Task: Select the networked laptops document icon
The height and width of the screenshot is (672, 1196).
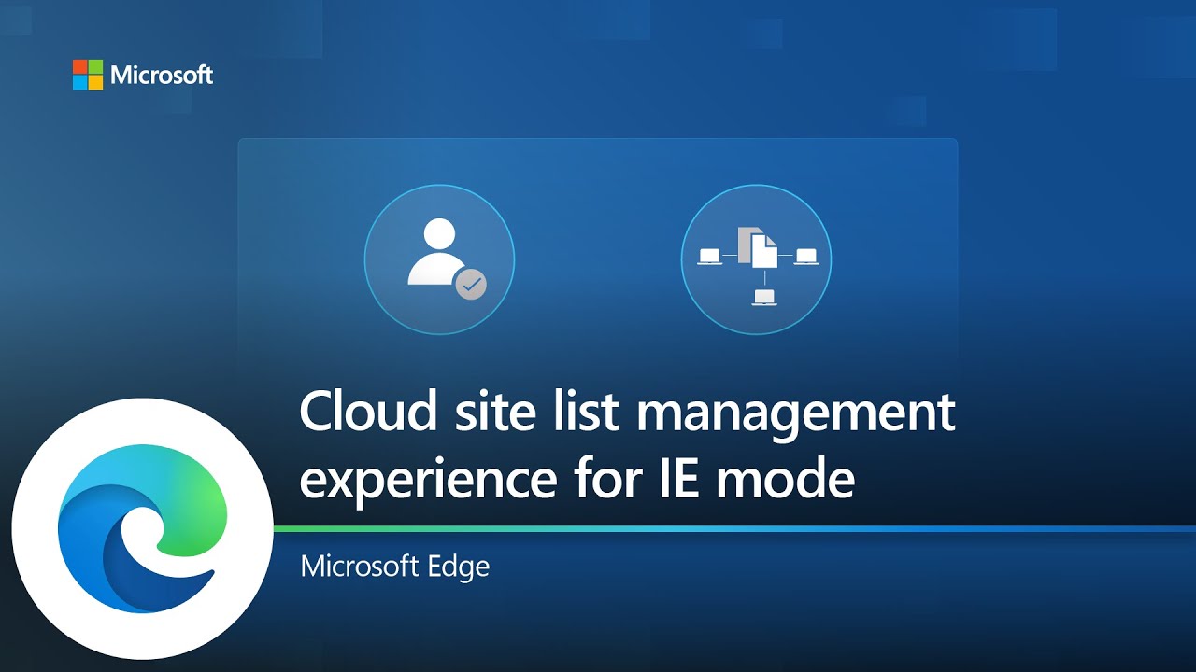Action: tap(756, 259)
